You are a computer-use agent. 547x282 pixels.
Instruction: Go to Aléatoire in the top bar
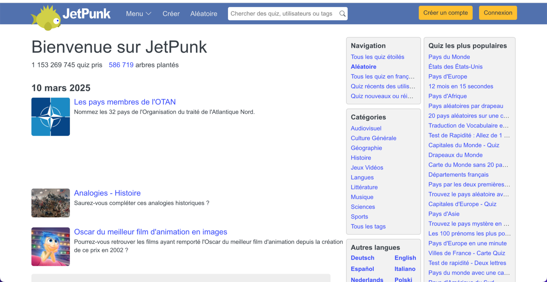click(204, 14)
